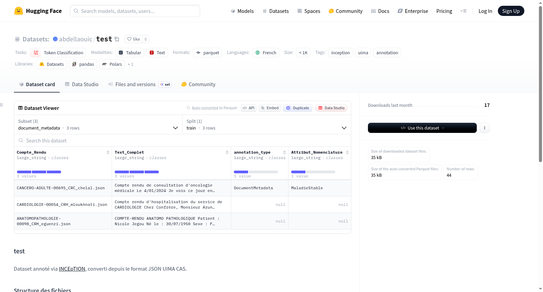Click the Sign Up button
The height and width of the screenshot is (292, 543).
(x=511, y=11)
